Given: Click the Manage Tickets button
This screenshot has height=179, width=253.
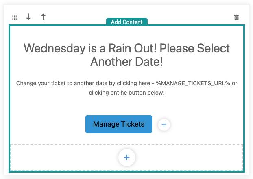Looking at the screenshot, I should coord(119,124).
